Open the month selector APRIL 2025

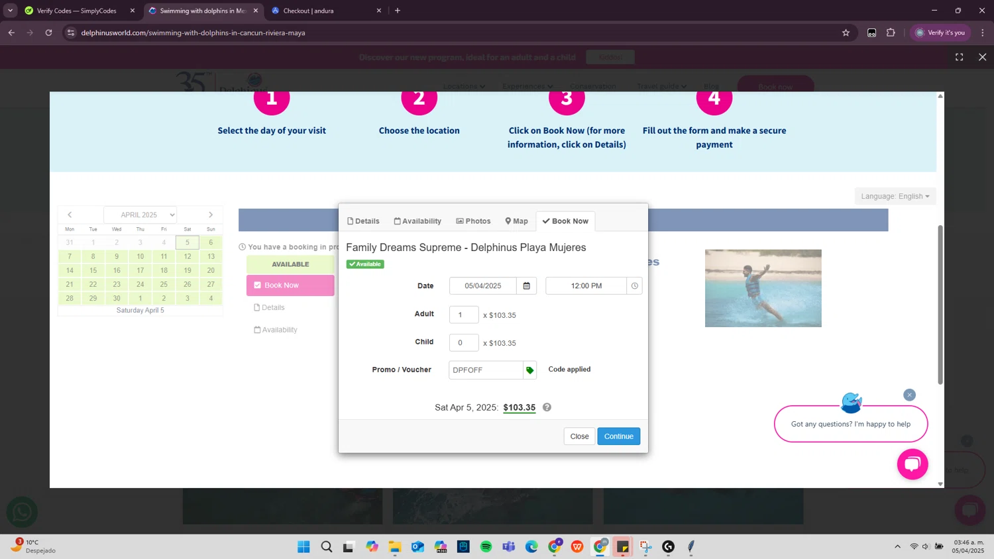click(140, 215)
